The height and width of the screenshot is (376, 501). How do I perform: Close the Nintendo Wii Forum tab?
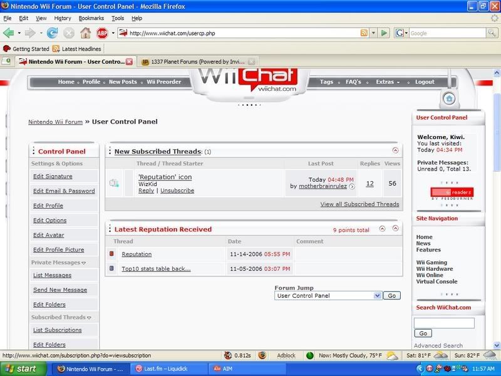click(x=129, y=61)
